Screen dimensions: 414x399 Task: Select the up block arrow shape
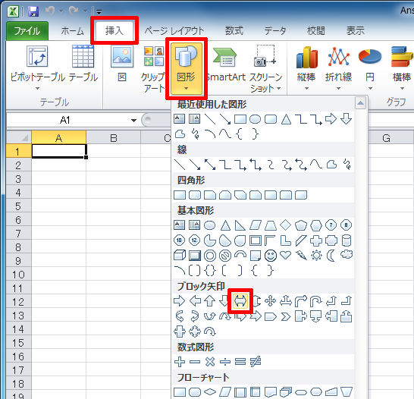coord(210,301)
